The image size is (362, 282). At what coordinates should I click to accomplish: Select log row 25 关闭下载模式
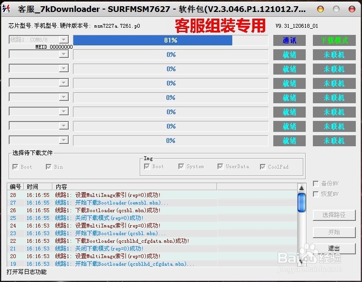tap(152, 218)
